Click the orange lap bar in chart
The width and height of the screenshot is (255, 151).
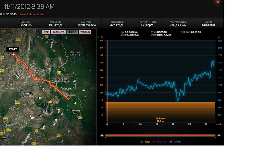click(160, 112)
